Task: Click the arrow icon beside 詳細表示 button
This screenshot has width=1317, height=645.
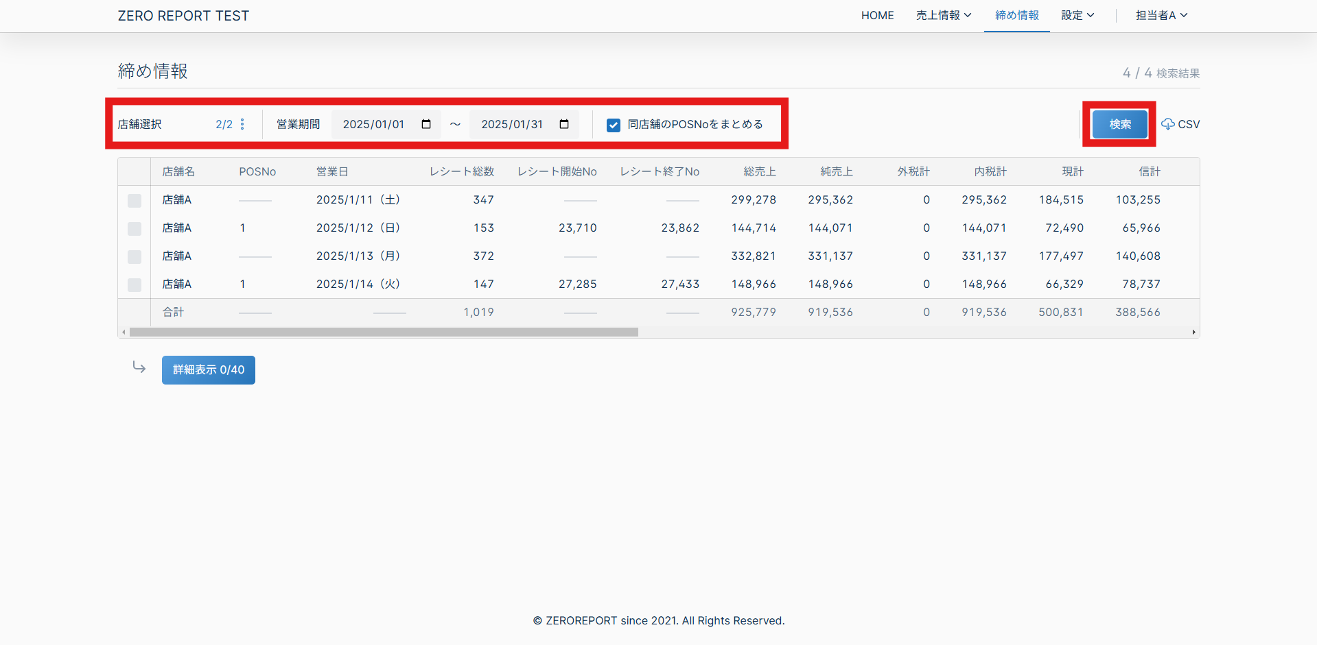Action: click(x=139, y=368)
